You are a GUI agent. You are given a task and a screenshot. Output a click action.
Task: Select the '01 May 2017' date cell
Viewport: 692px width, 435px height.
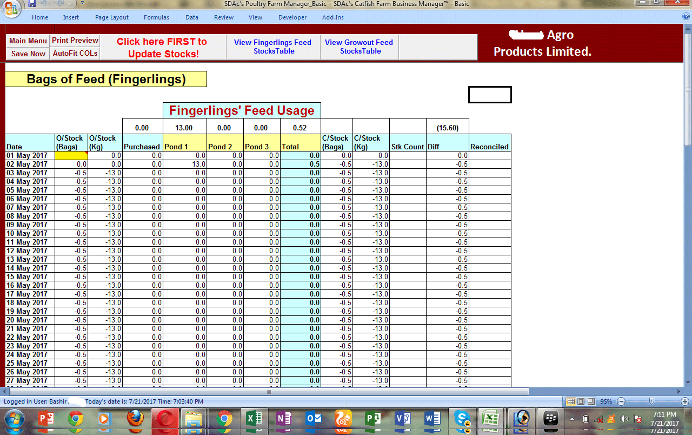coord(30,155)
